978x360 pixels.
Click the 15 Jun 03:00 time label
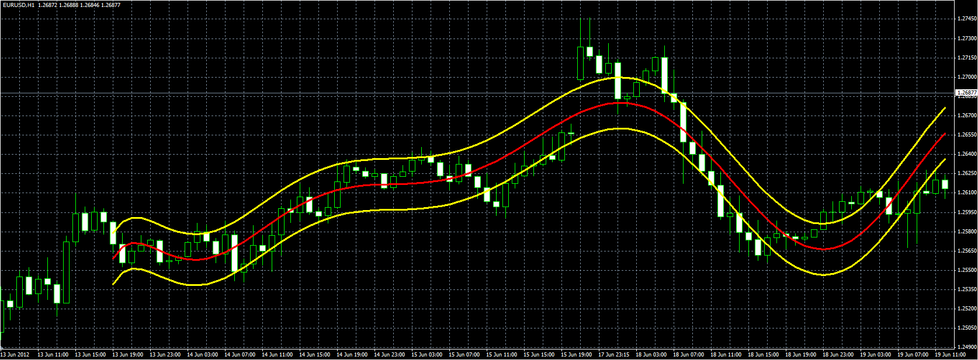pos(426,355)
